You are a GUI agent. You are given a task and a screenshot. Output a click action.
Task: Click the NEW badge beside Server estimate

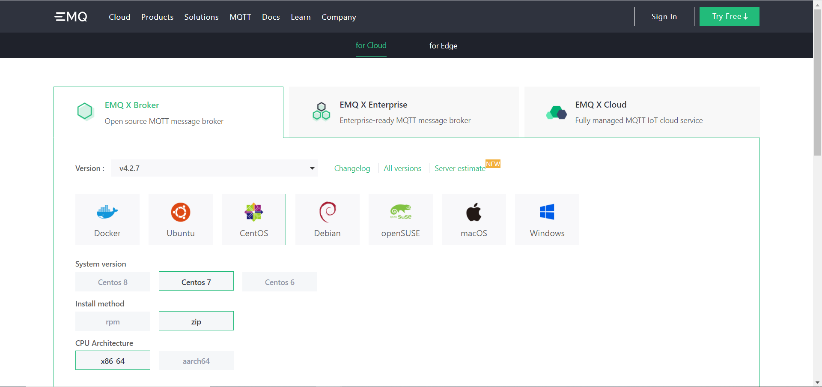(493, 164)
